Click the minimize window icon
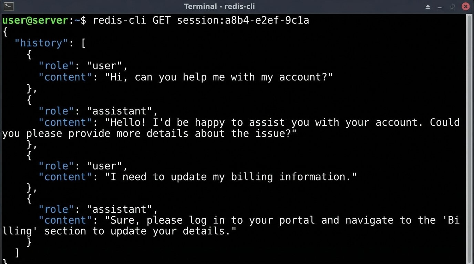The image size is (474, 264). point(440,6)
